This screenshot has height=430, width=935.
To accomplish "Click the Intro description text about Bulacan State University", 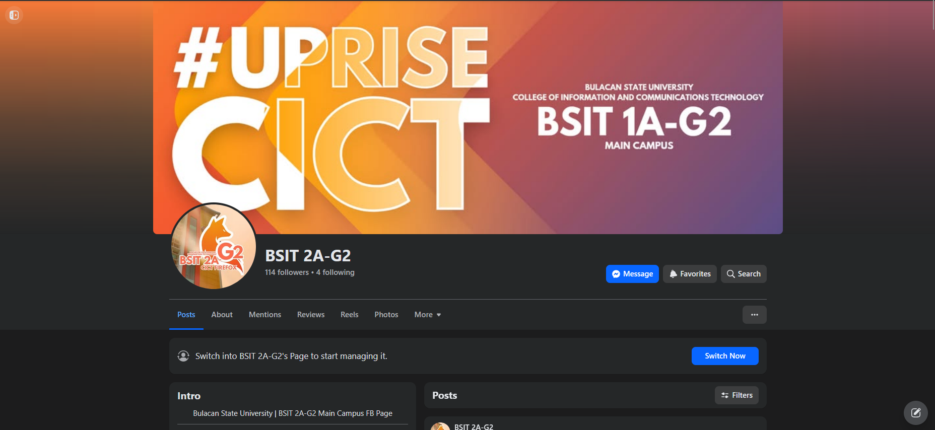I will click(293, 413).
